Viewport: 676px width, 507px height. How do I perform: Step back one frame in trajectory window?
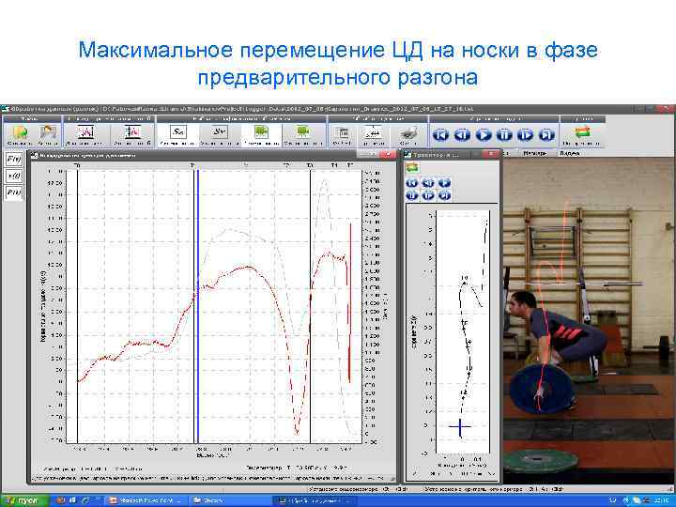[x=428, y=183]
